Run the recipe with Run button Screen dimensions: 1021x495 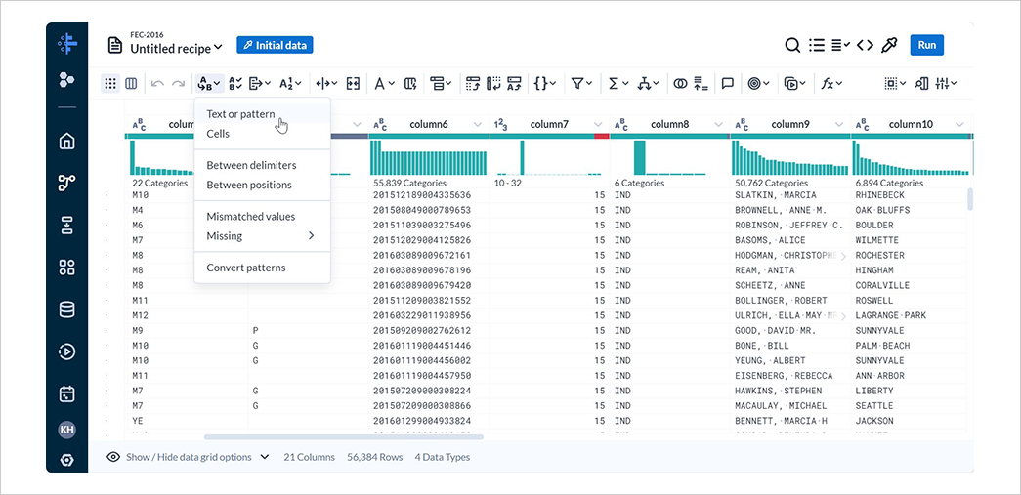926,45
